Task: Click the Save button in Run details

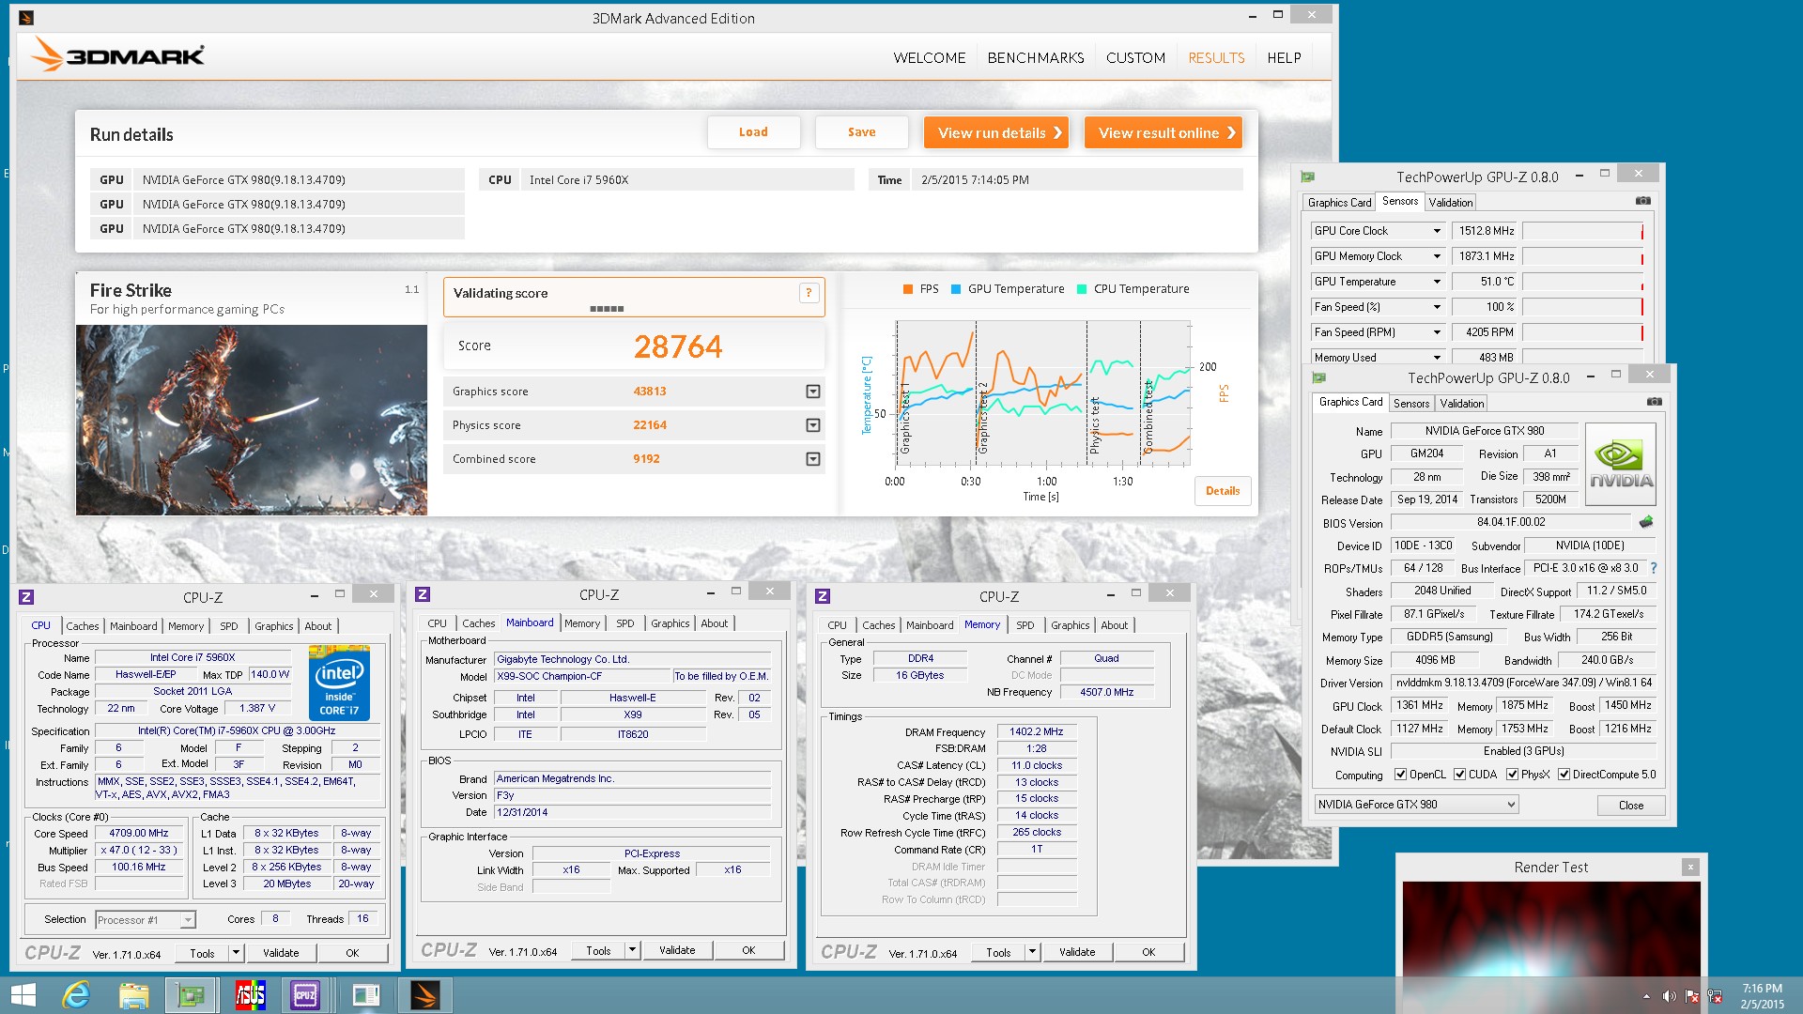Action: pos(861,132)
